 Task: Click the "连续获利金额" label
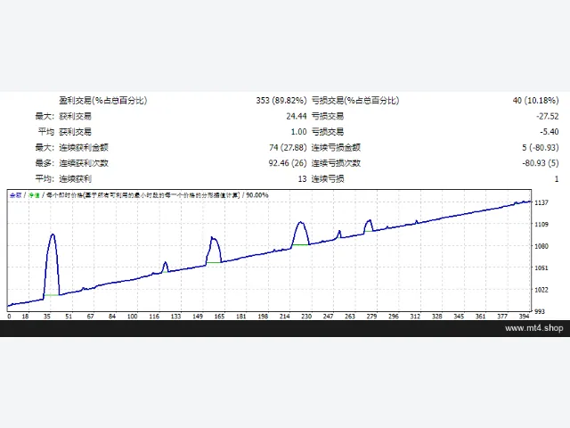(x=84, y=147)
